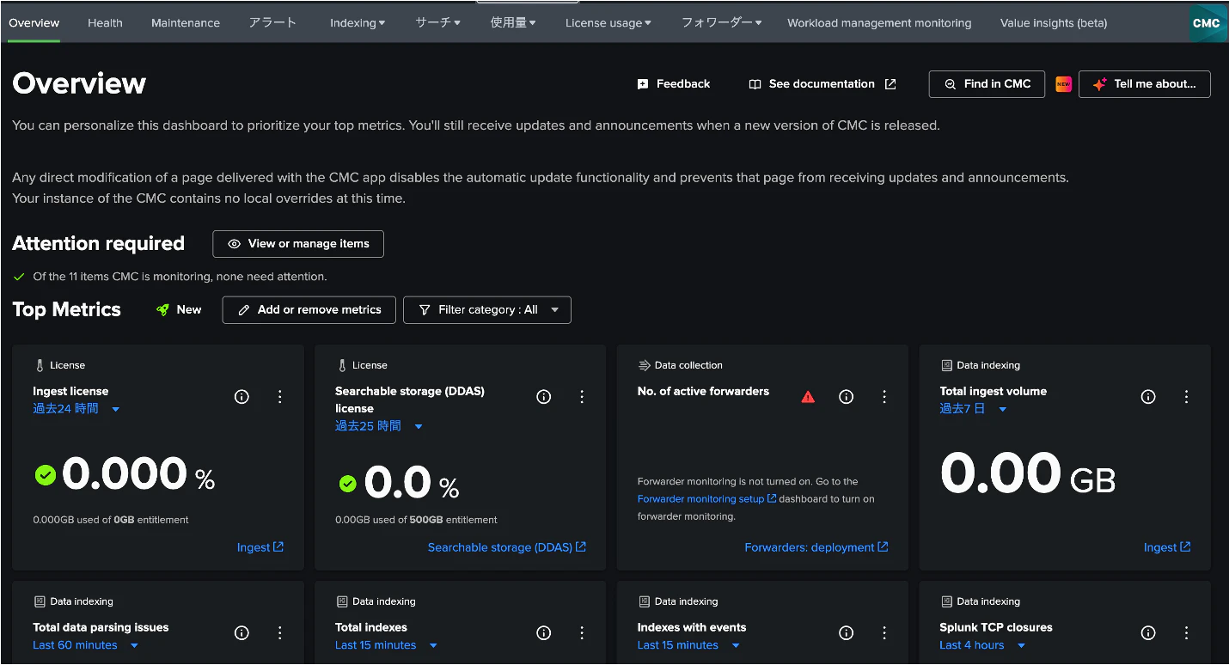Open three-dot menu on Ingest license card
The image size is (1229, 665).
pyautogui.click(x=279, y=397)
